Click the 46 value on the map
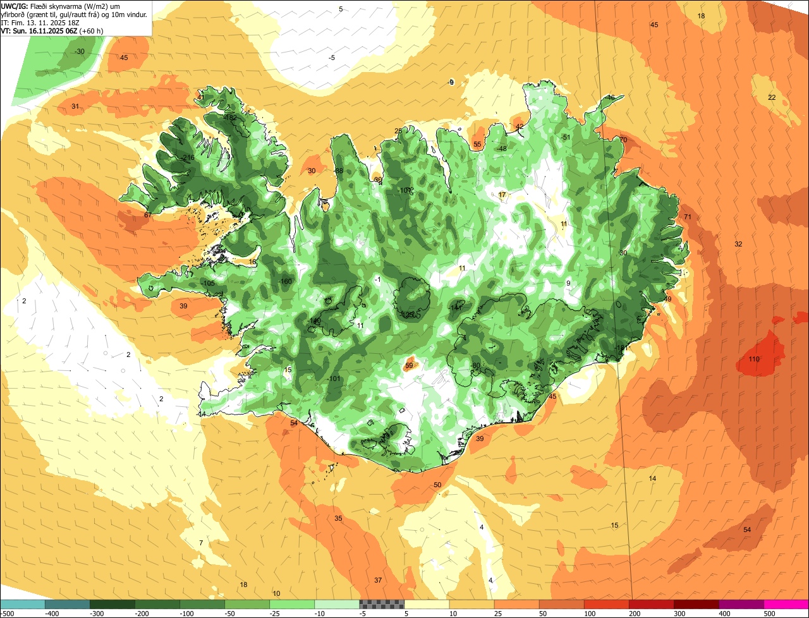 (611, 98)
